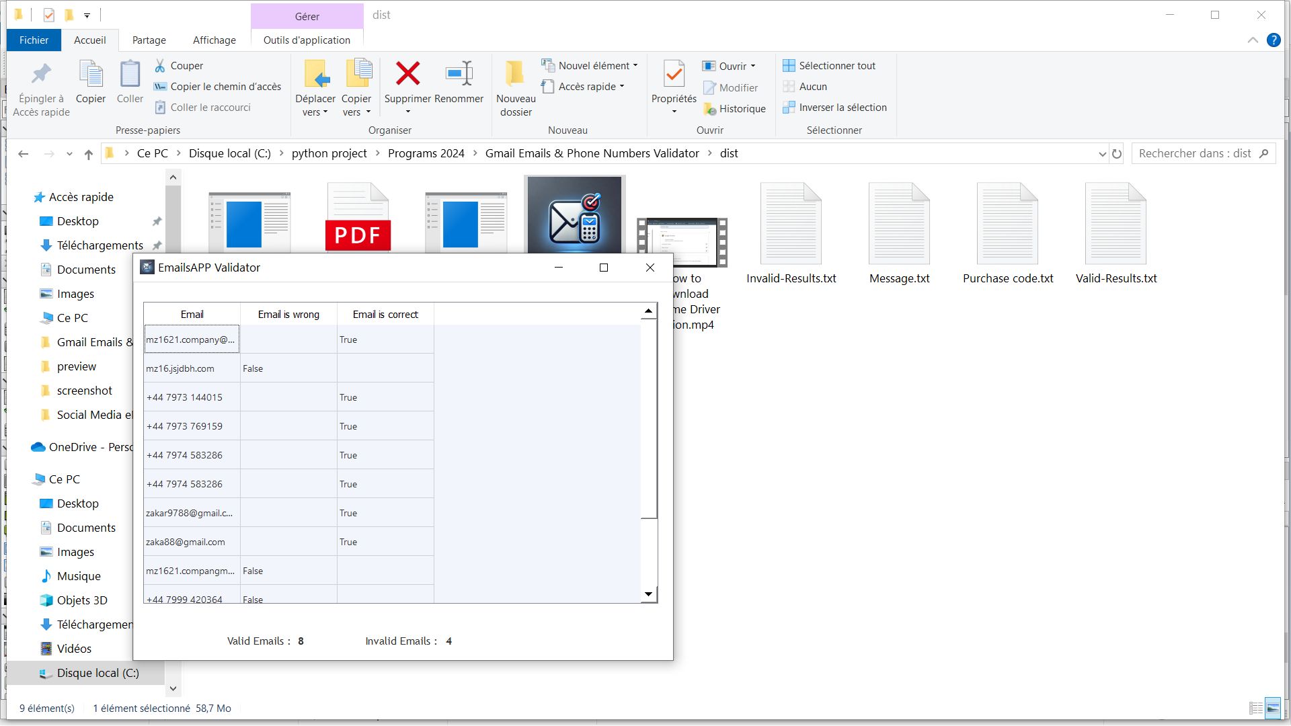Click Gmail Emails & Phone Numbers Validator breadcrumb

(592, 154)
